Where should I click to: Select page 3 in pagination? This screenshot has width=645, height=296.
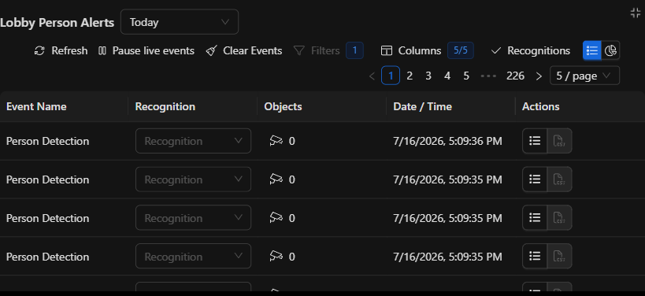[428, 76]
